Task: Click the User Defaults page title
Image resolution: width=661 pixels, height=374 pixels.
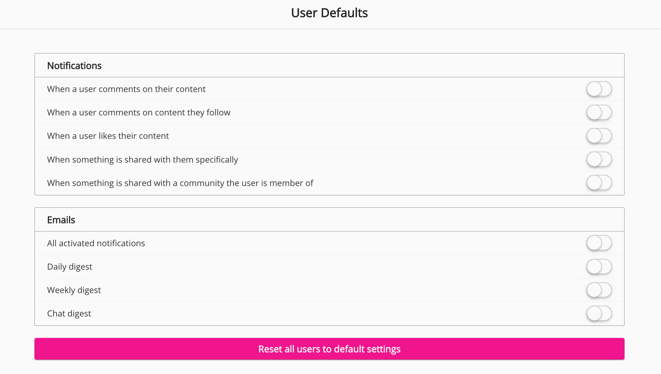Action: (329, 13)
